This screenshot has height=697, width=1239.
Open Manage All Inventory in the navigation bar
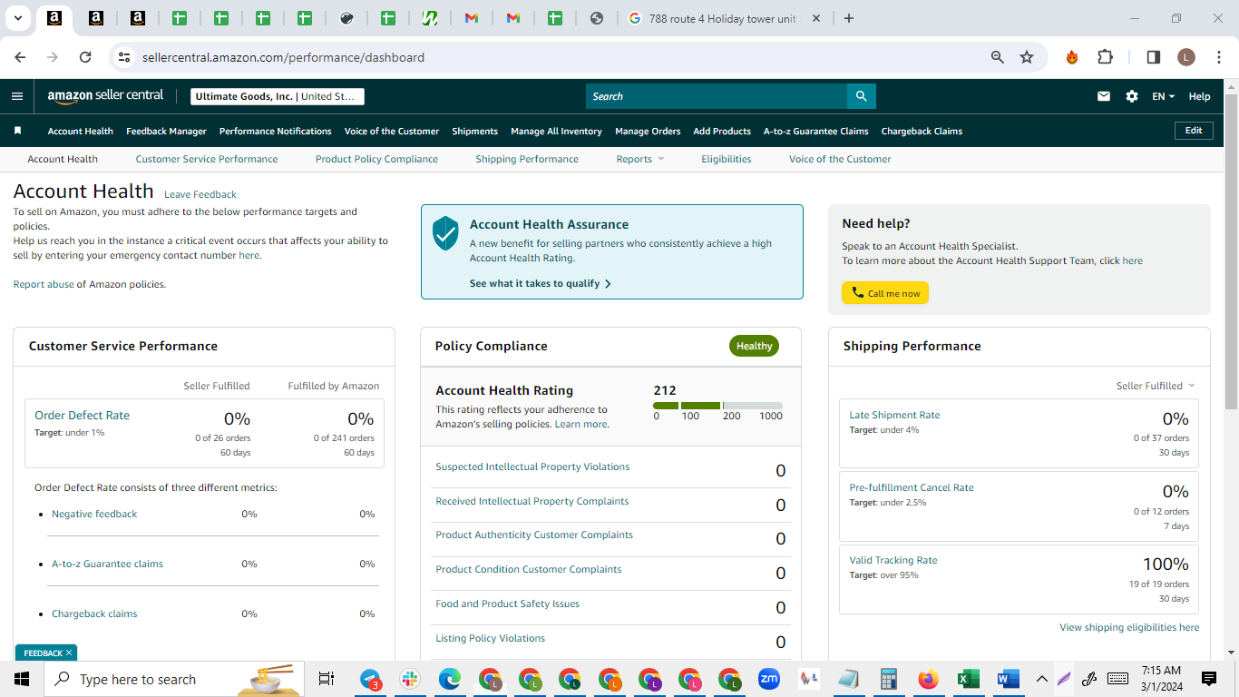pyautogui.click(x=556, y=131)
